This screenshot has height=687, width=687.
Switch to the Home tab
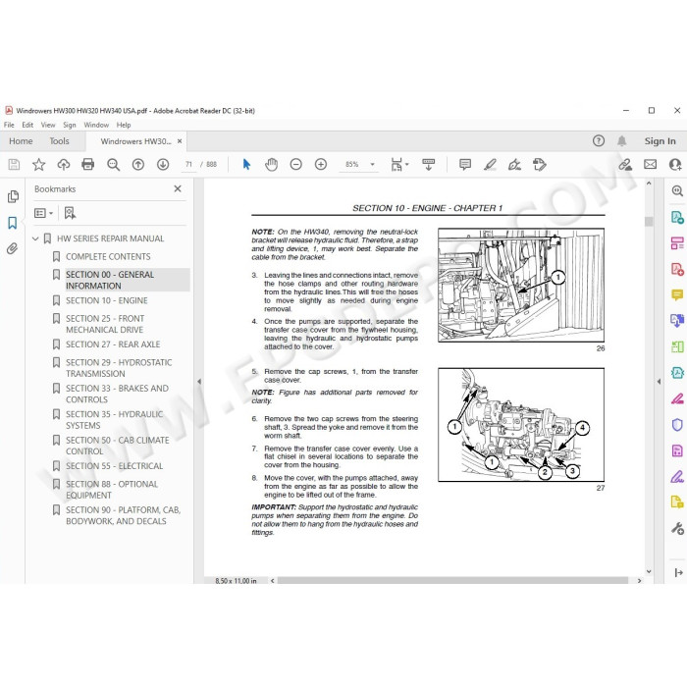21,141
